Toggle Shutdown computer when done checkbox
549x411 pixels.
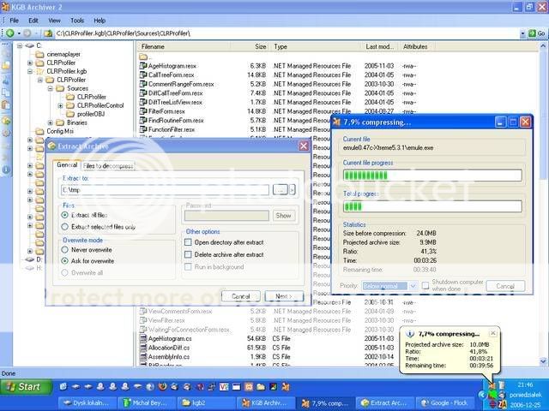[x=425, y=285]
